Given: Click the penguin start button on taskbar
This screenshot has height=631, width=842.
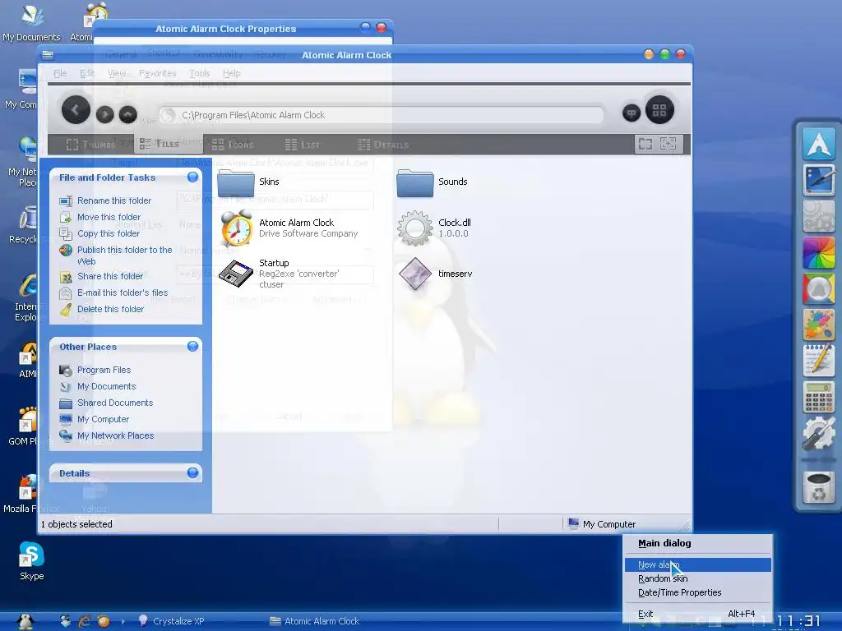Looking at the screenshot, I should (x=25, y=621).
